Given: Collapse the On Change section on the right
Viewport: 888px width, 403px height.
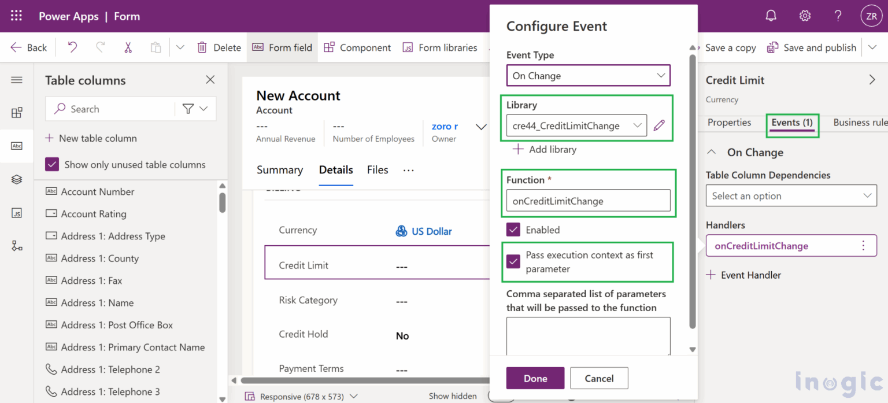Looking at the screenshot, I should tap(712, 152).
